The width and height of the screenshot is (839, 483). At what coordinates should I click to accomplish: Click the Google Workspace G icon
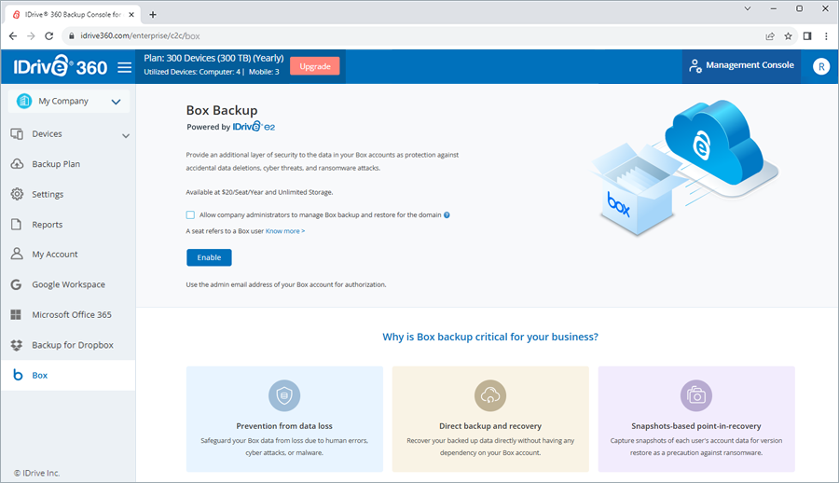[x=17, y=284]
